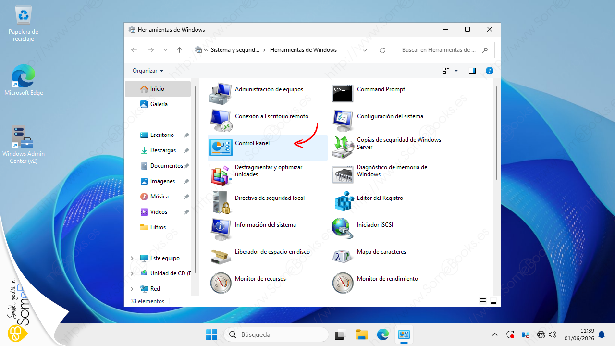Image resolution: width=615 pixels, height=346 pixels.
Task: Open the Windows Start menu
Action: tap(211, 334)
